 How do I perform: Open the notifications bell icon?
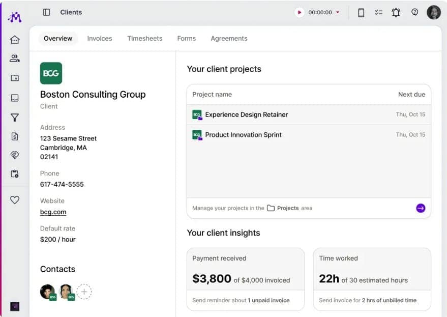[396, 13]
